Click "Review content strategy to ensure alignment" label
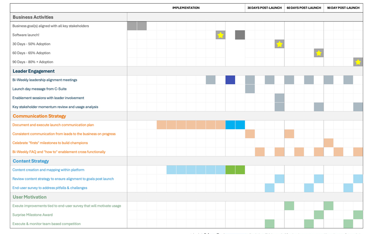374x234 pixels. click(x=63, y=179)
